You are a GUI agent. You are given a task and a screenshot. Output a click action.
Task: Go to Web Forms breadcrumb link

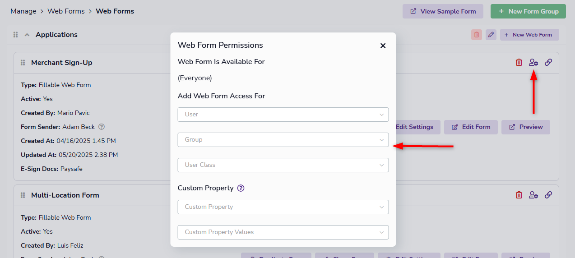point(66,11)
